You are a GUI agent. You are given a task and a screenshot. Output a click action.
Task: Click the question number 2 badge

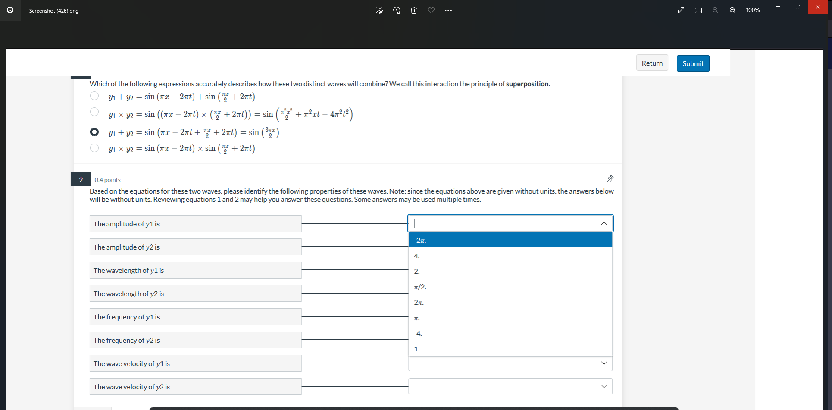[x=81, y=179]
